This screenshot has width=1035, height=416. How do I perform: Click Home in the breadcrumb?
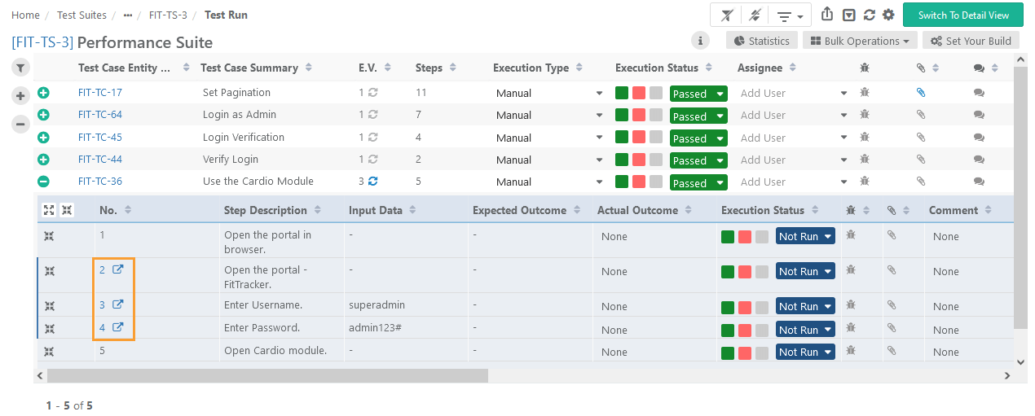pos(25,15)
